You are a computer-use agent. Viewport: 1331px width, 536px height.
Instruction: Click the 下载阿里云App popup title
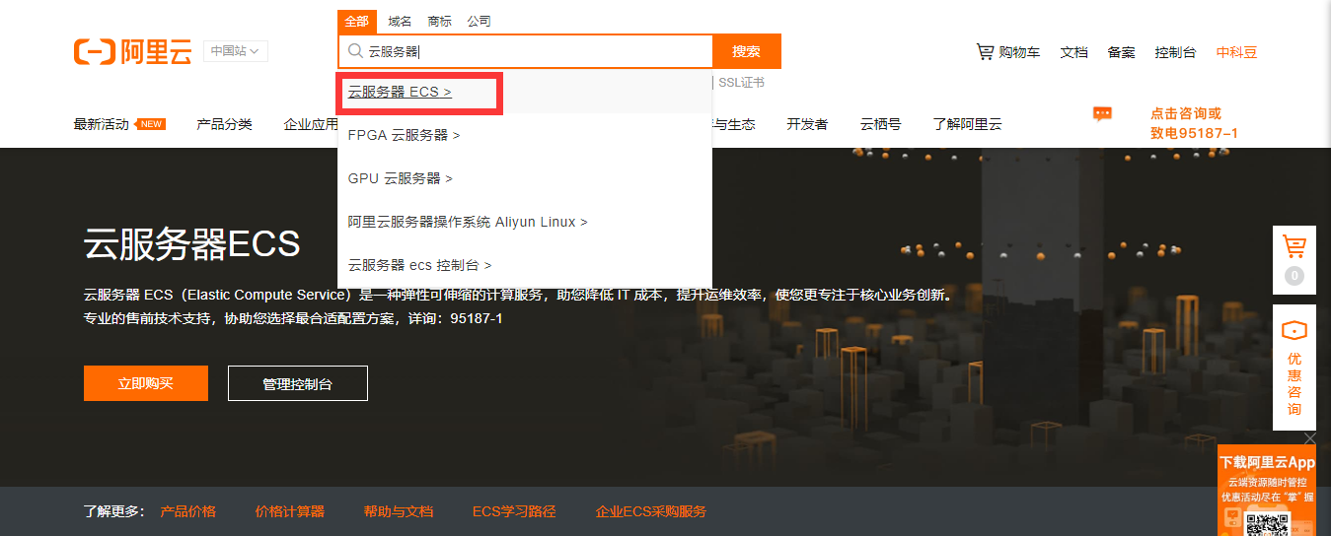pos(1267,462)
